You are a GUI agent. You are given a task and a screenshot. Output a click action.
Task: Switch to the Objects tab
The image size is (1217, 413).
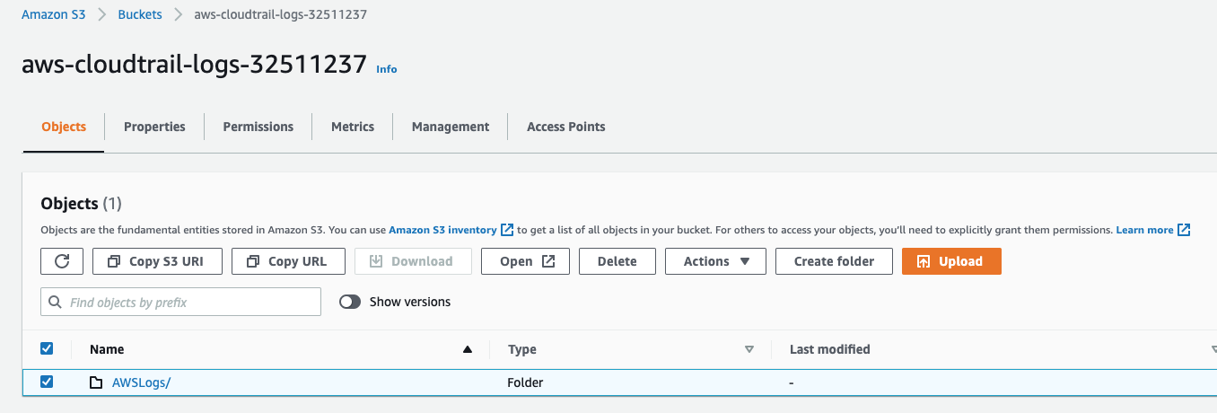click(x=64, y=127)
